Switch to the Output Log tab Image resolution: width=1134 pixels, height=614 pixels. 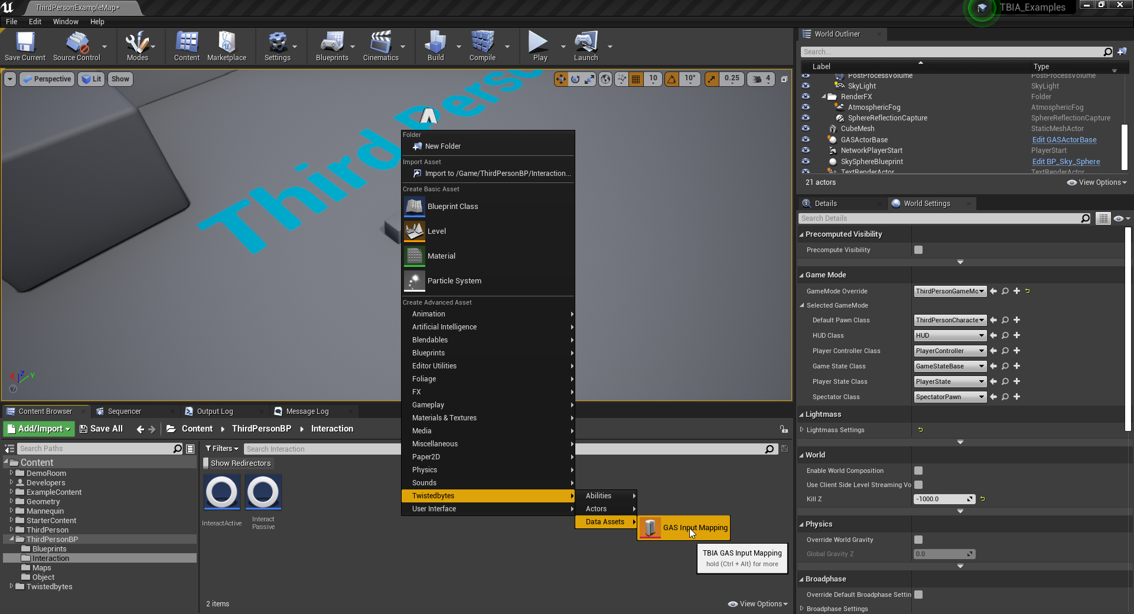pos(215,411)
